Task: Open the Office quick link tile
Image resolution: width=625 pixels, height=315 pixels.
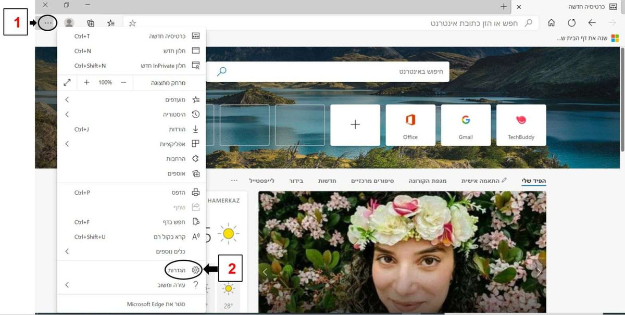Action: click(410, 125)
